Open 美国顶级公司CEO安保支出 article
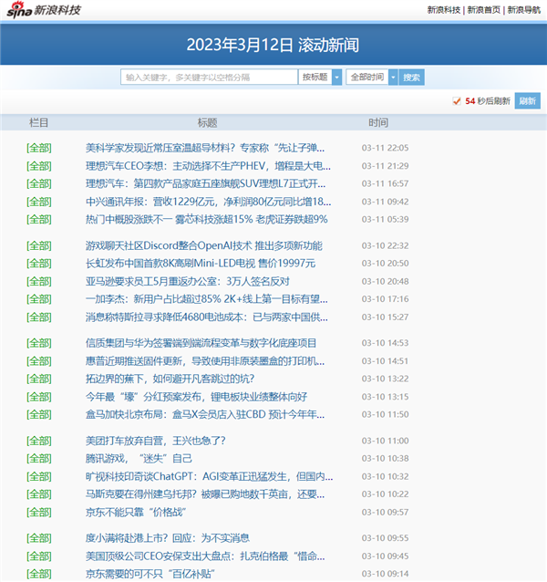Image resolution: width=547 pixels, height=582 pixels. pos(205,556)
